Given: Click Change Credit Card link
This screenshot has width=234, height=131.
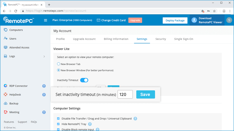Looking at the screenshot, I should click(113, 20).
